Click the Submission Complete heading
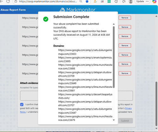158x132 pixels. point(71,17)
